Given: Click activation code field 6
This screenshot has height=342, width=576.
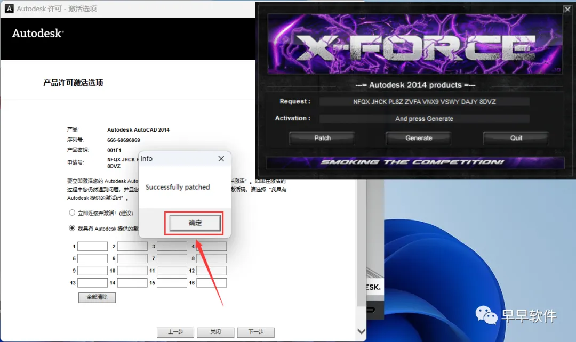Looking at the screenshot, I should [132, 258].
